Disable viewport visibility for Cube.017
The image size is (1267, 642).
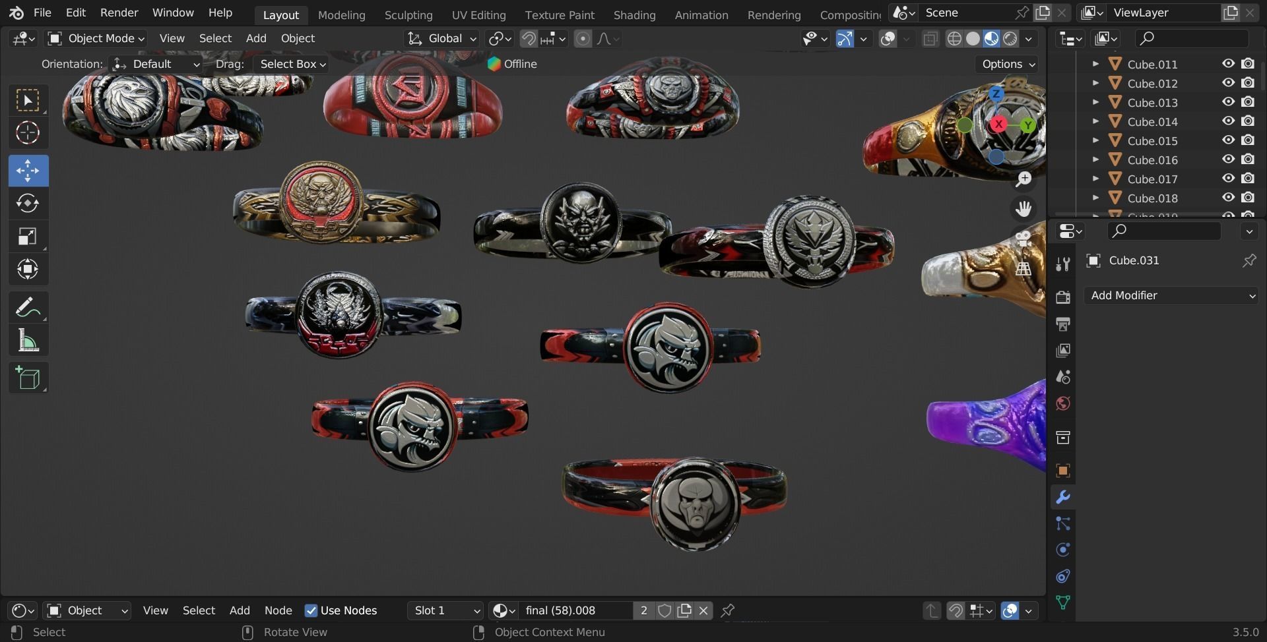tap(1227, 178)
